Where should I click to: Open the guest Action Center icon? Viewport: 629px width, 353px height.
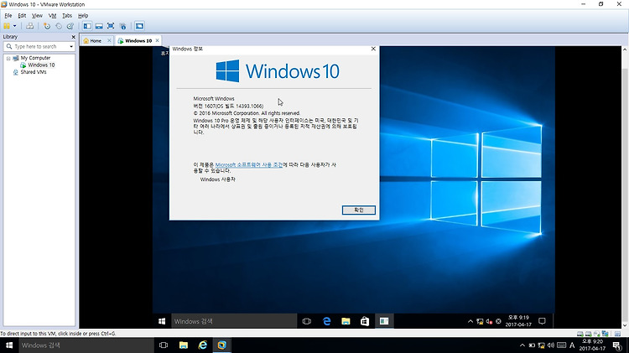(x=542, y=321)
